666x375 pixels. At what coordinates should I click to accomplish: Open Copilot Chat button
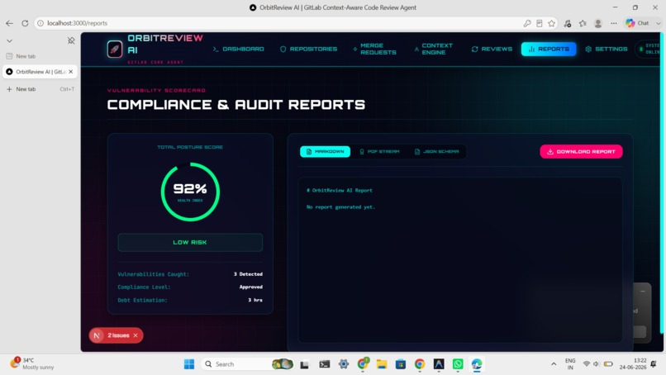(x=637, y=23)
